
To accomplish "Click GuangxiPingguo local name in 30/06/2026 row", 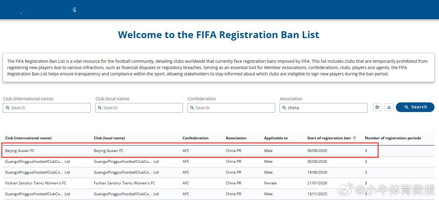I will click(126, 162).
